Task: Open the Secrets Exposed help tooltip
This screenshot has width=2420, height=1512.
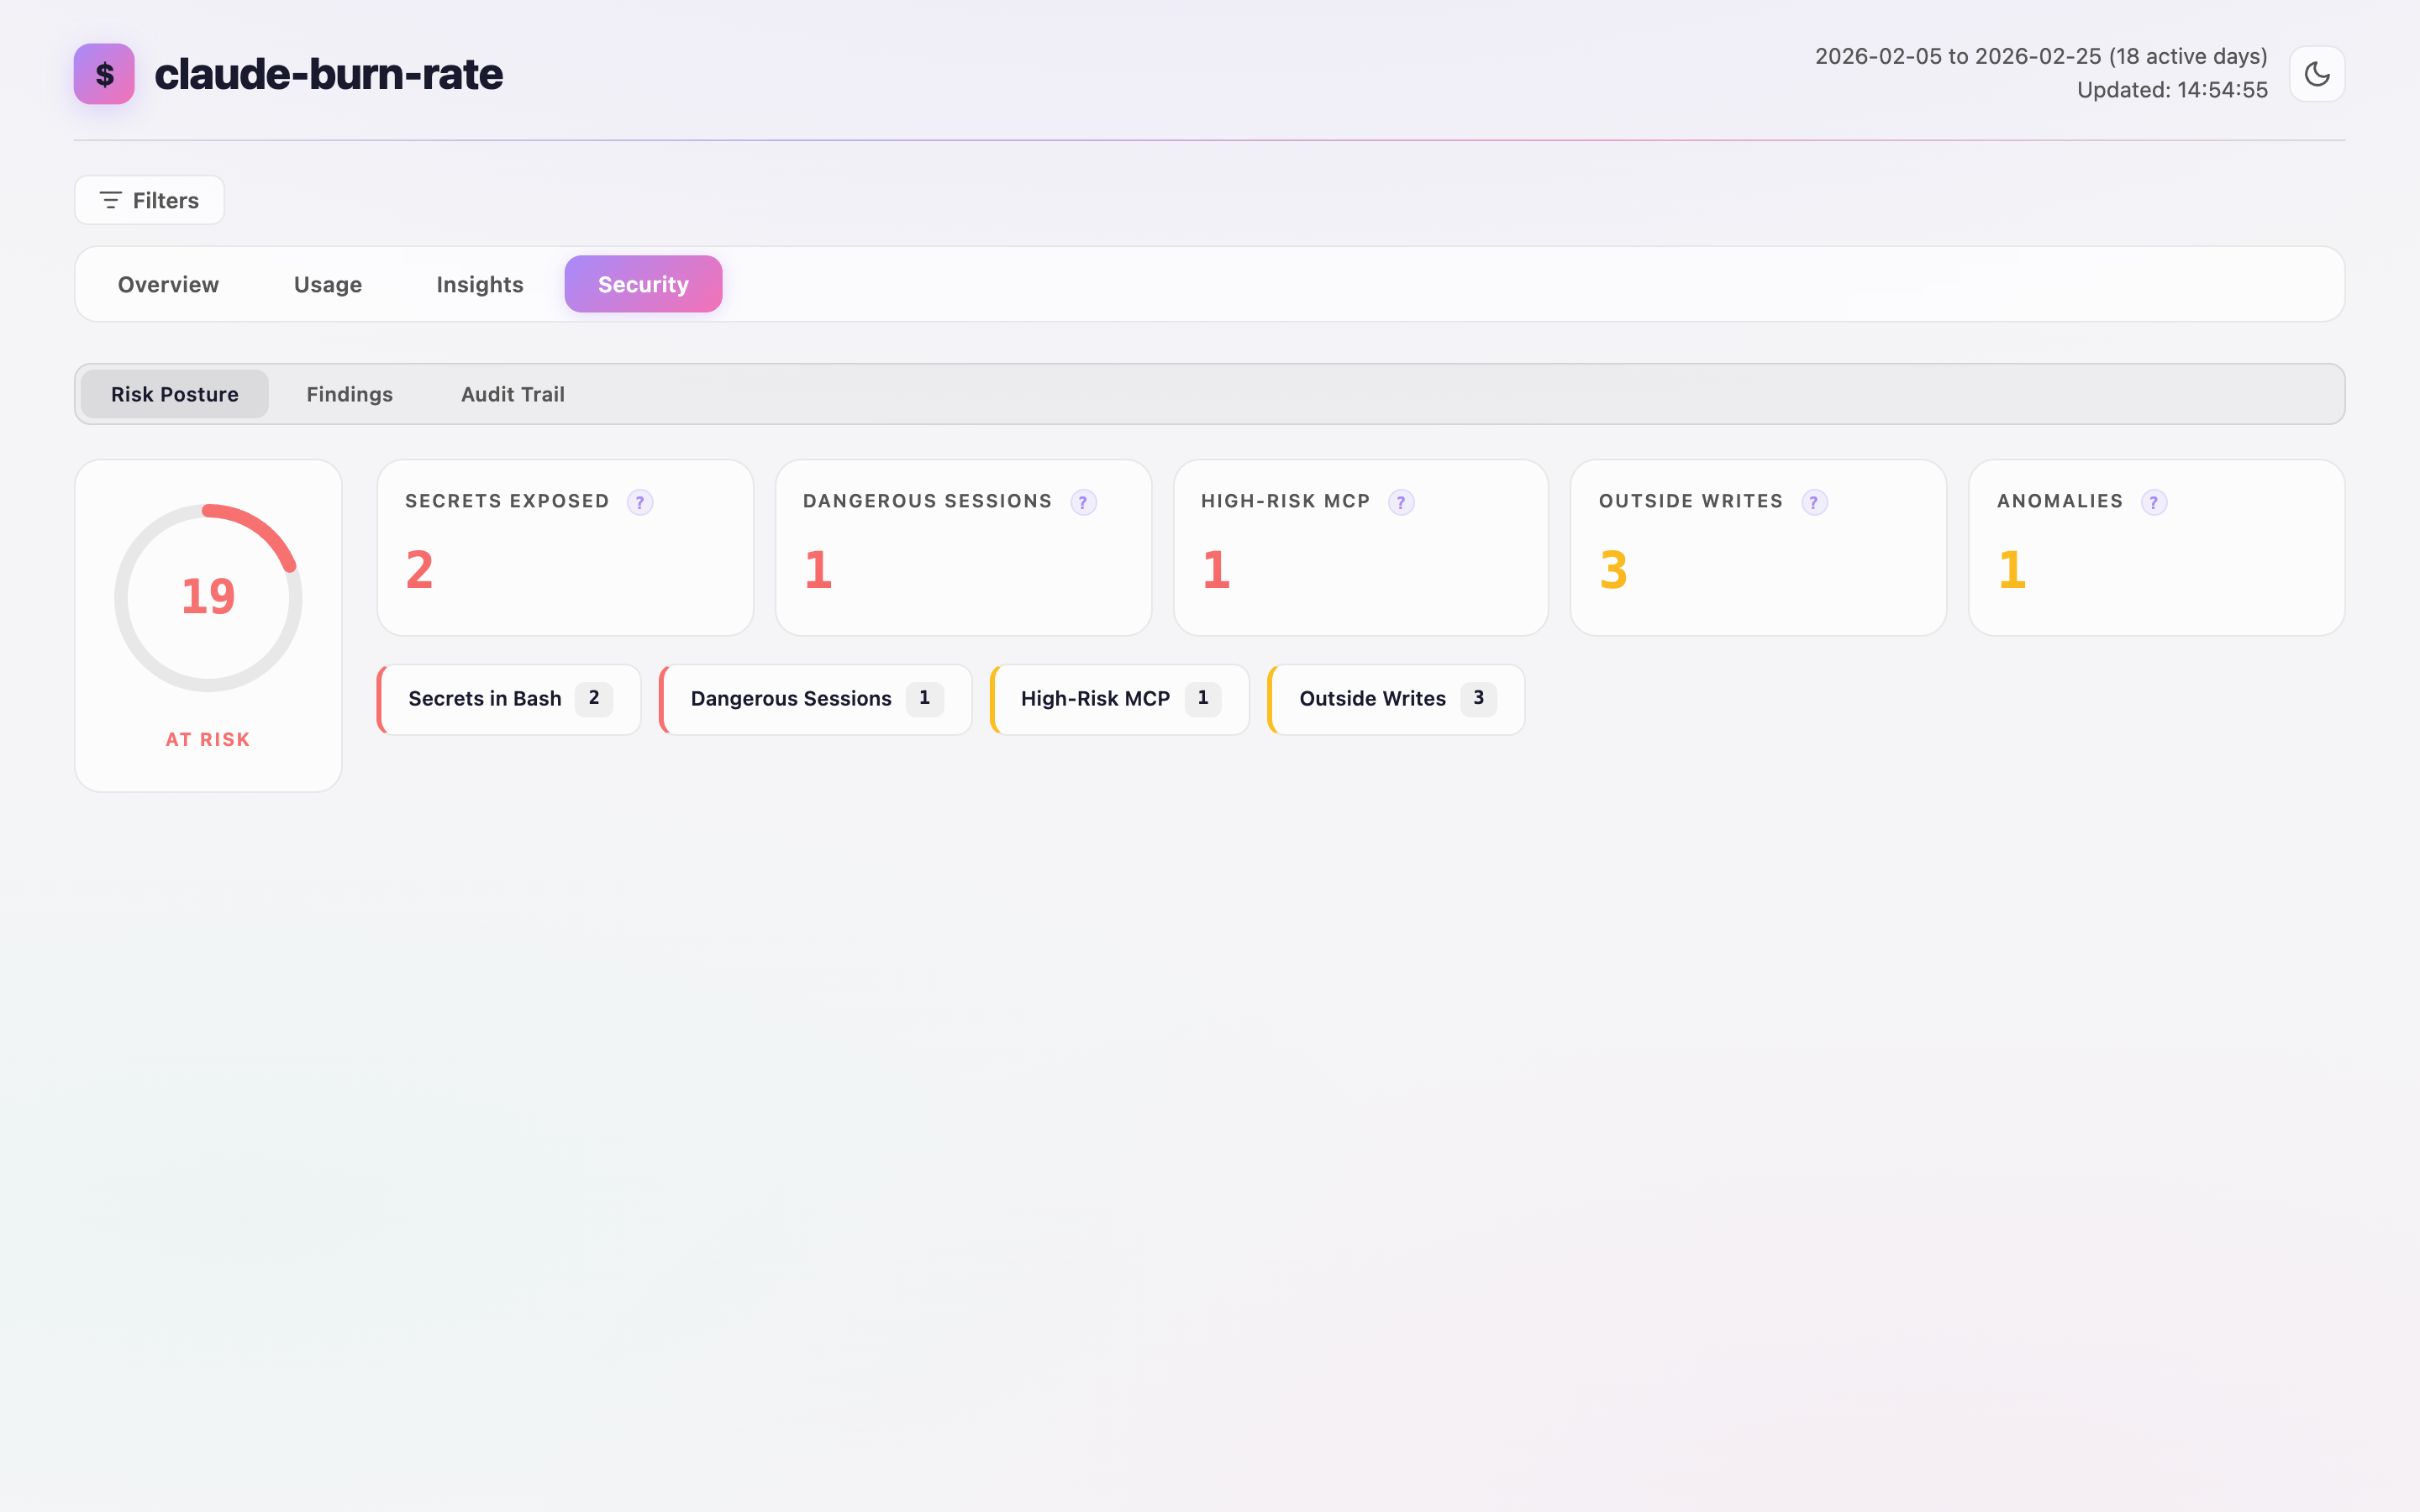Action: 640,503
